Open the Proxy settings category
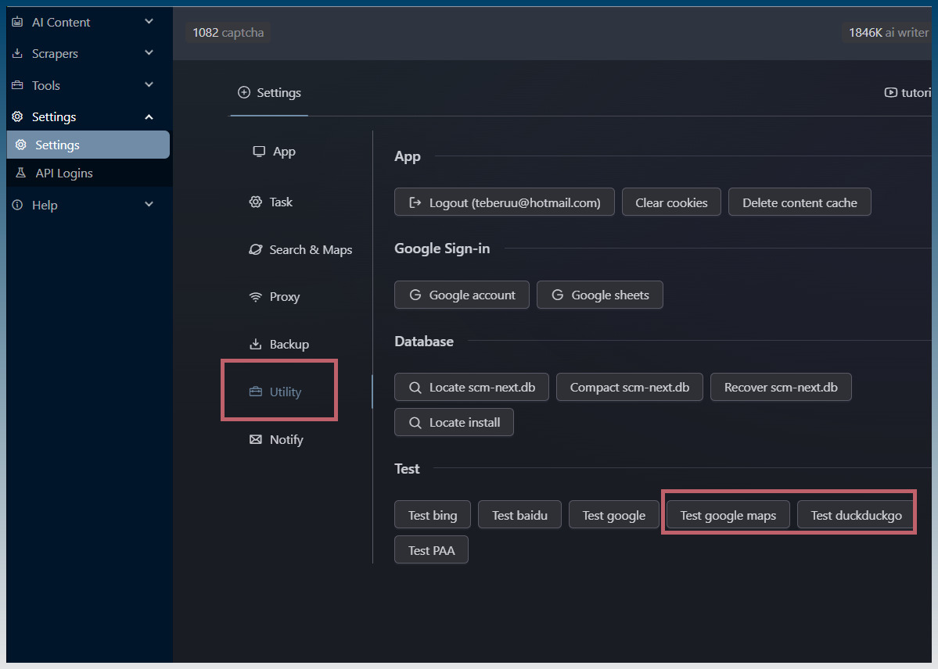The height and width of the screenshot is (669, 938). pyautogui.click(x=284, y=297)
